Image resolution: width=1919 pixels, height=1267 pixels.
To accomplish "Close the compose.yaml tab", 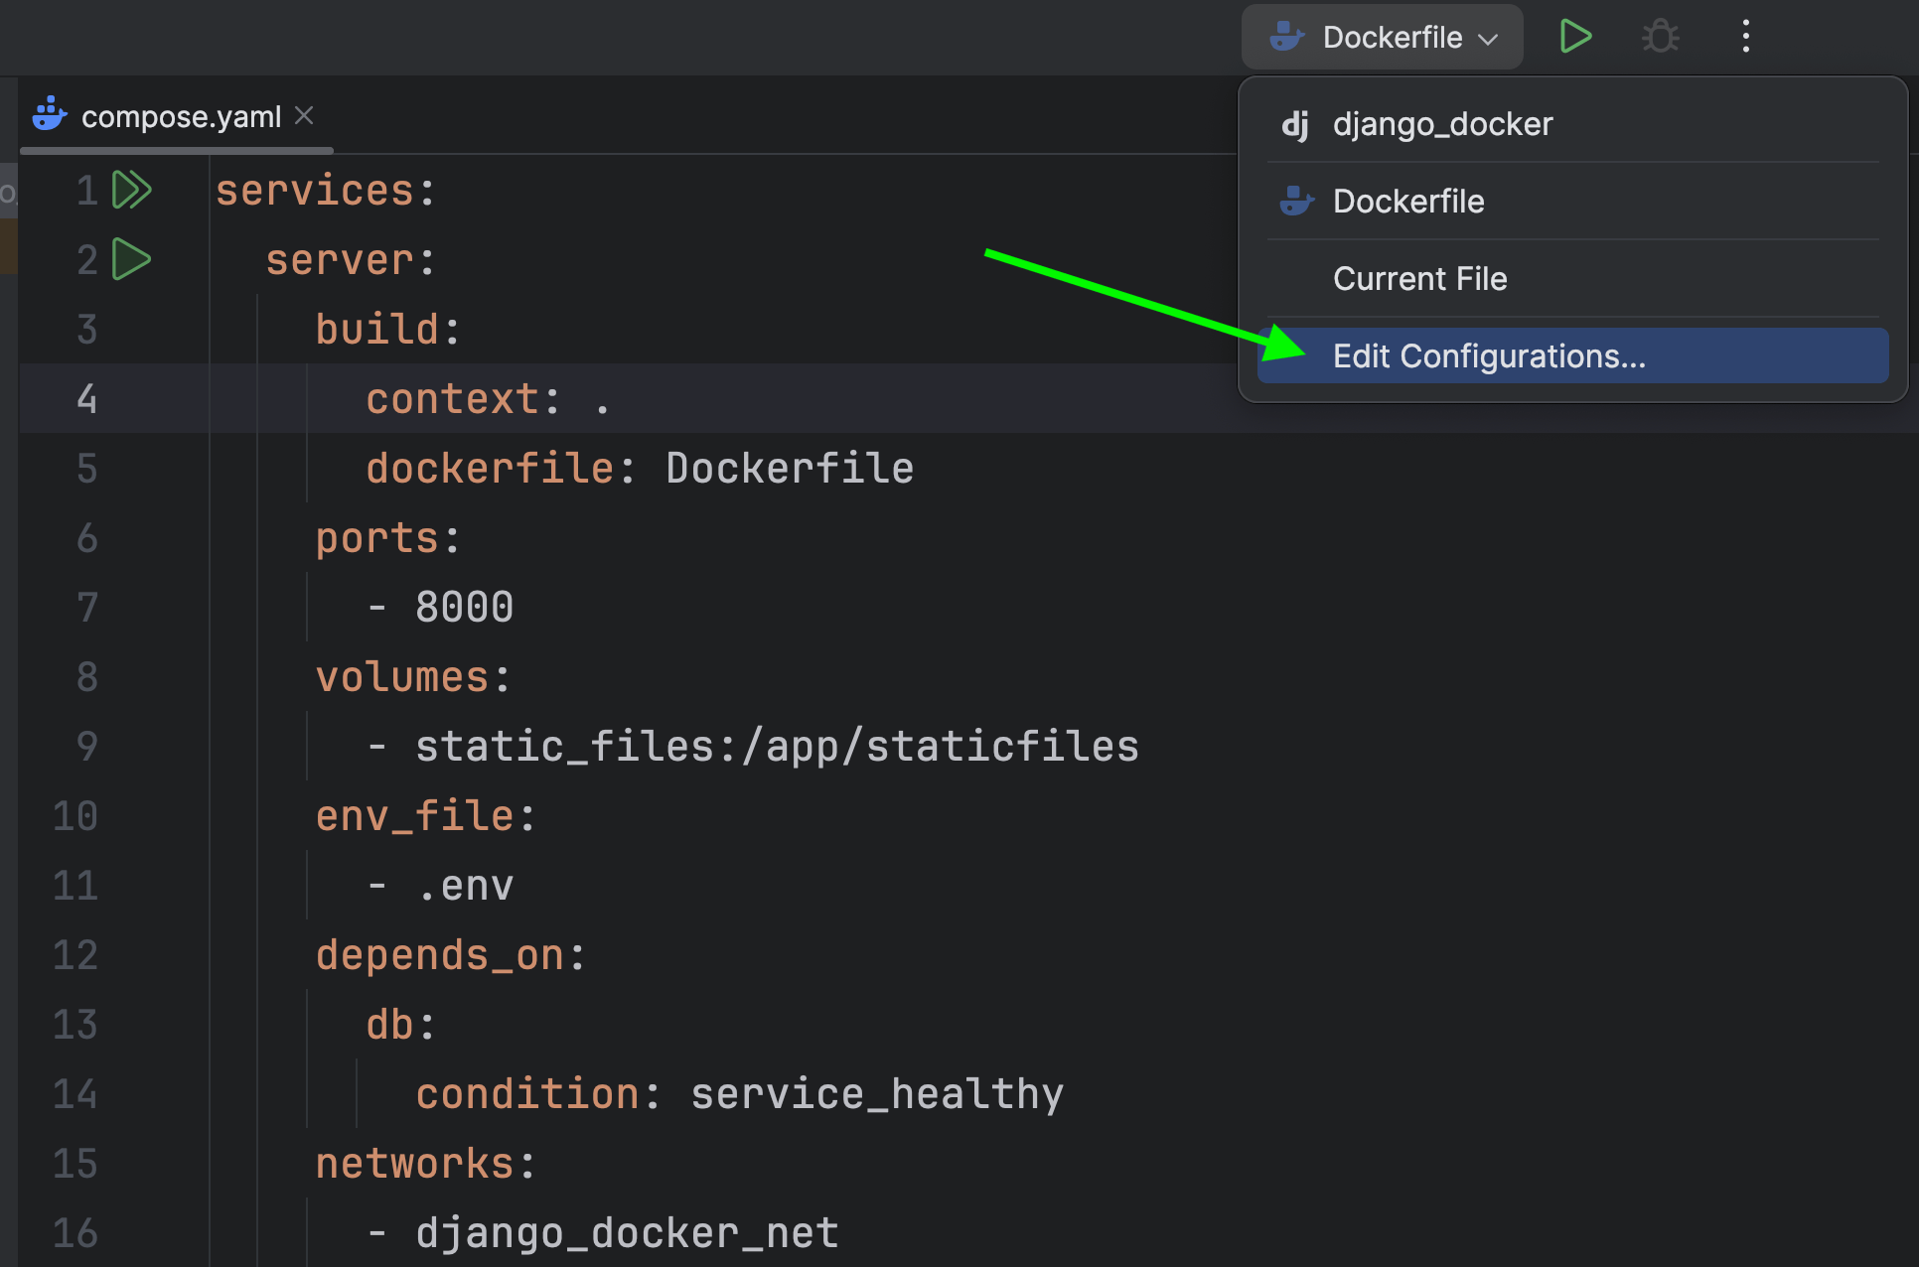I will 305,115.
